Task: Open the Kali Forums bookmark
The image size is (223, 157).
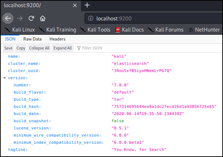Action: (x=166, y=30)
